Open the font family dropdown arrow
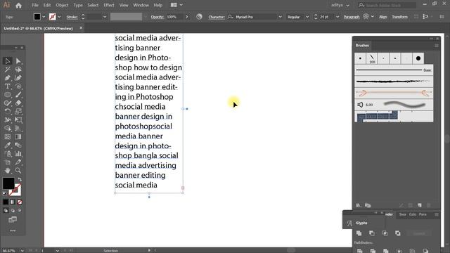 point(280,17)
